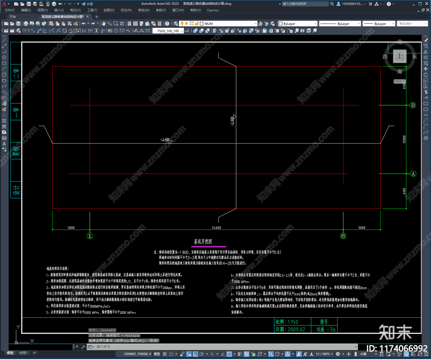Select the Linear dimension tool
The image size is (431, 359).
tap(27, 31)
